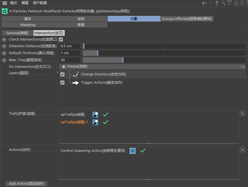The width and height of the screenshot is (248, 187).
Task: Click the Control Spawning Action object icon
Action: point(133,151)
